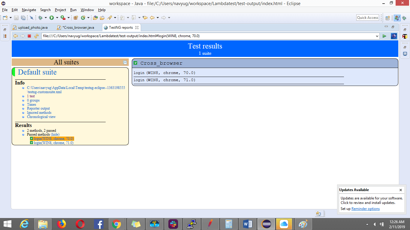Click the green Run launch button in main toolbar
The image size is (410, 230).
click(52, 18)
